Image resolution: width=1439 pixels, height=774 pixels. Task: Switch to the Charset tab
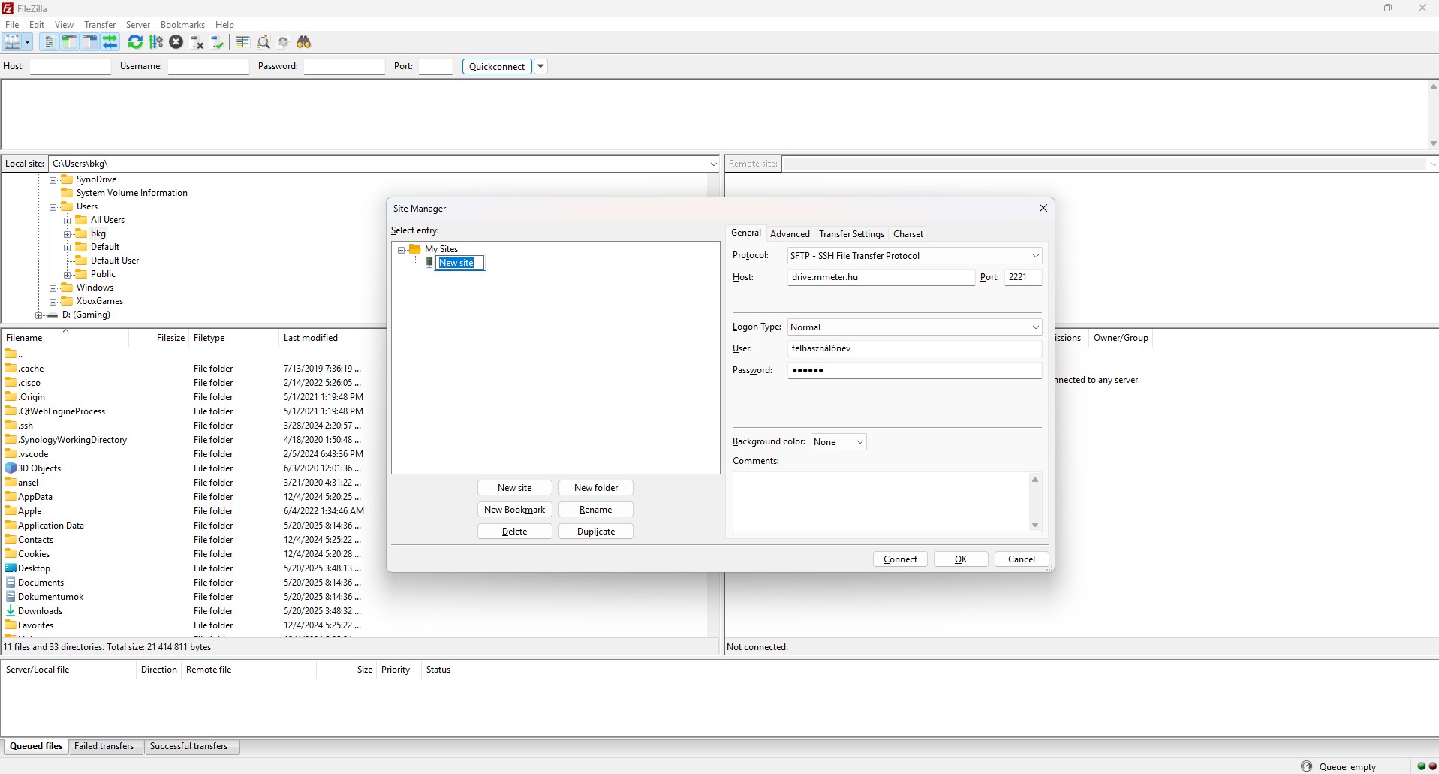[x=908, y=234]
